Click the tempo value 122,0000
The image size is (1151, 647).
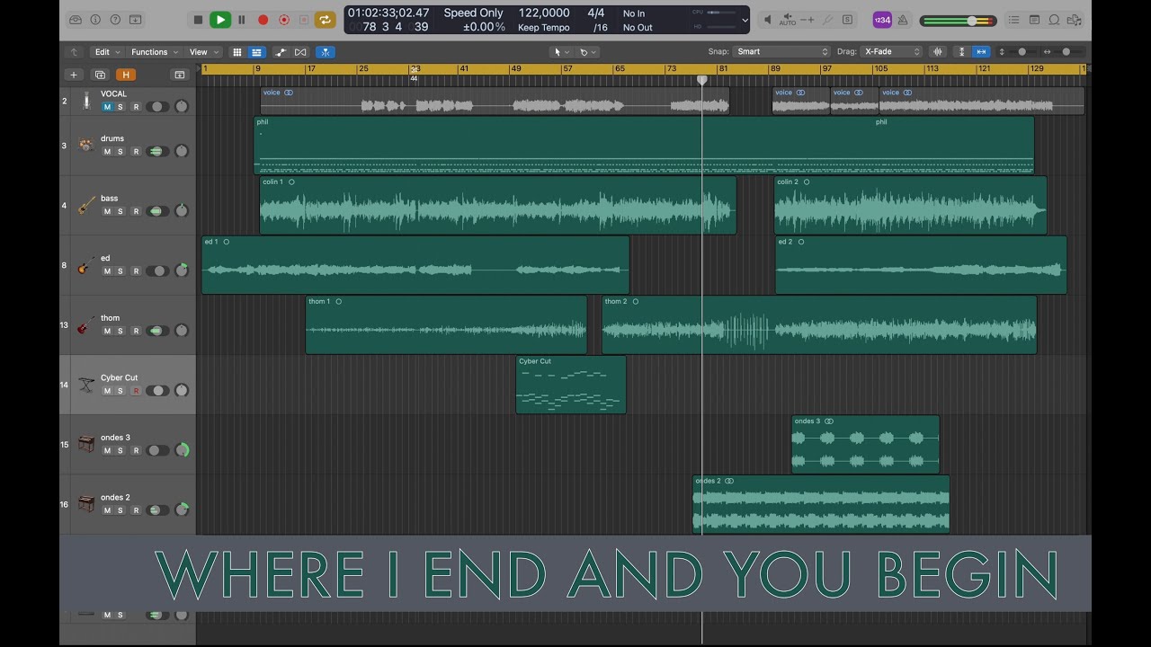(x=543, y=13)
